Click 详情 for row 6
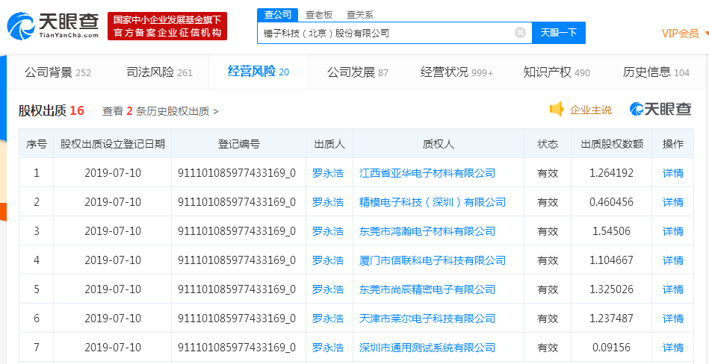The image size is (709, 364). pyautogui.click(x=673, y=318)
